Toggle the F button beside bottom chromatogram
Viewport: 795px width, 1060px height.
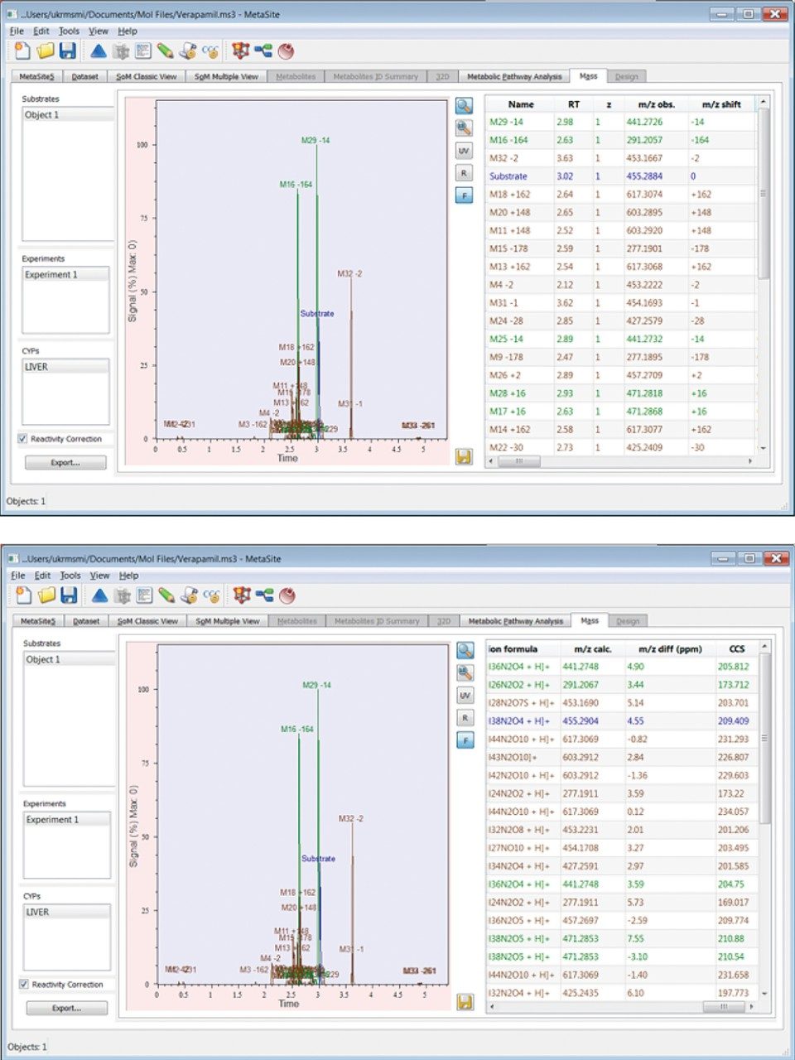pyautogui.click(x=465, y=740)
